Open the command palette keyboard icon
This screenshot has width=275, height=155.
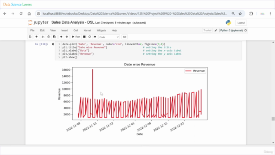[x=125, y=37]
